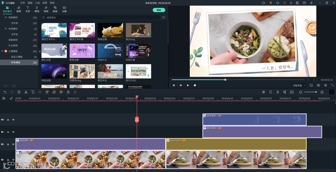Image resolution: width=336 pixels, height=172 pixels.
Task: Open the 完整质量 playback quality dropdown
Action: point(299,85)
